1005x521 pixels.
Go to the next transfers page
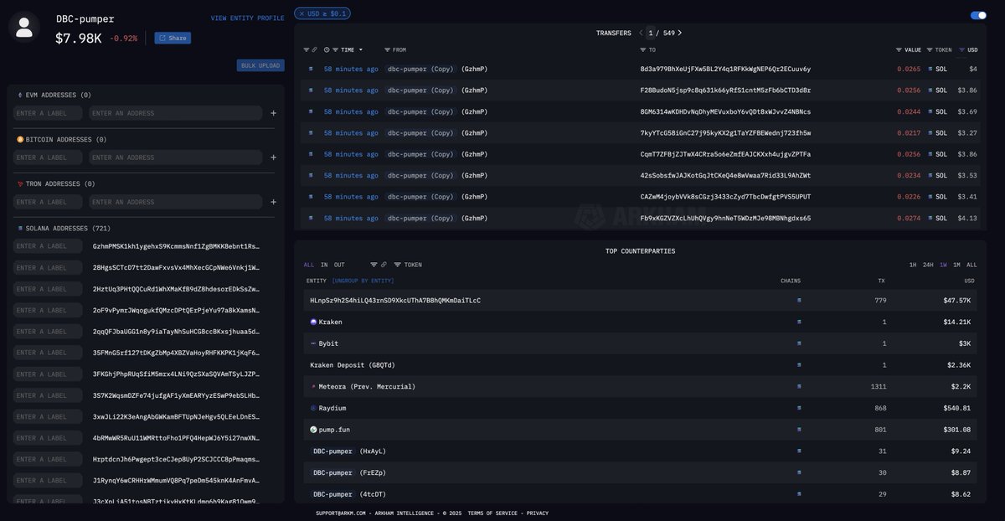tap(679, 33)
